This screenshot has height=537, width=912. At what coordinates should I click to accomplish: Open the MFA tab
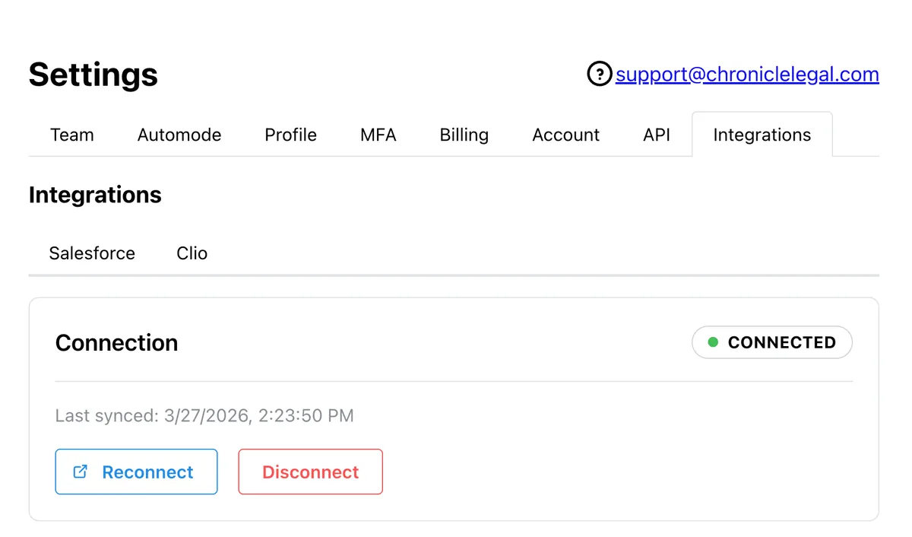378,135
